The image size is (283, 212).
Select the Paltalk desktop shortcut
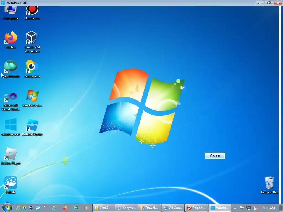click(x=11, y=185)
